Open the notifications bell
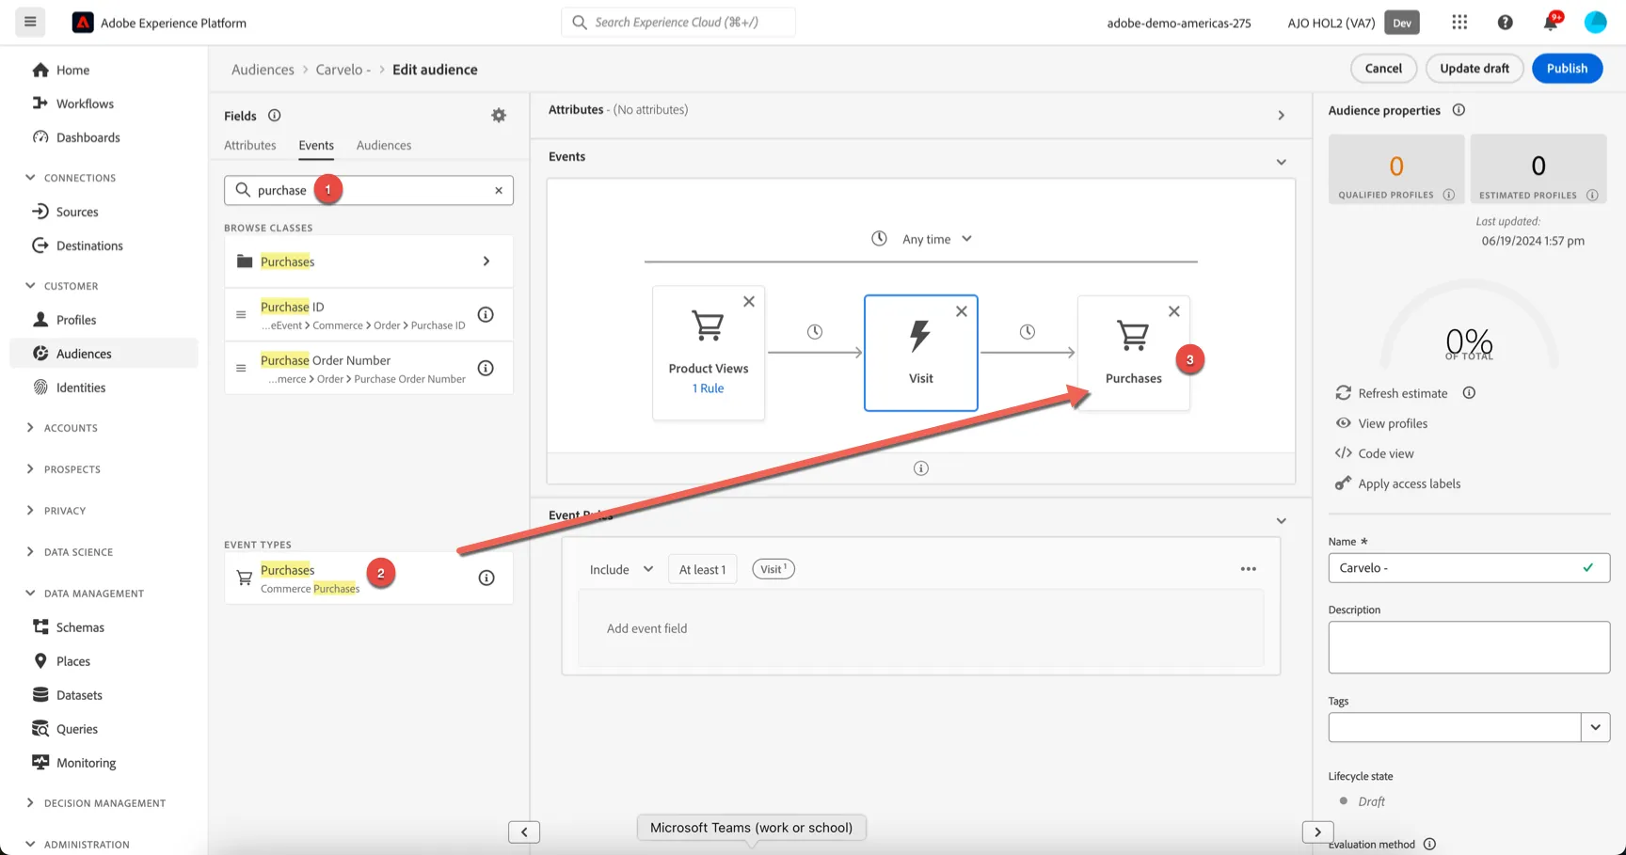Image resolution: width=1626 pixels, height=855 pixels. point(1551,23)
